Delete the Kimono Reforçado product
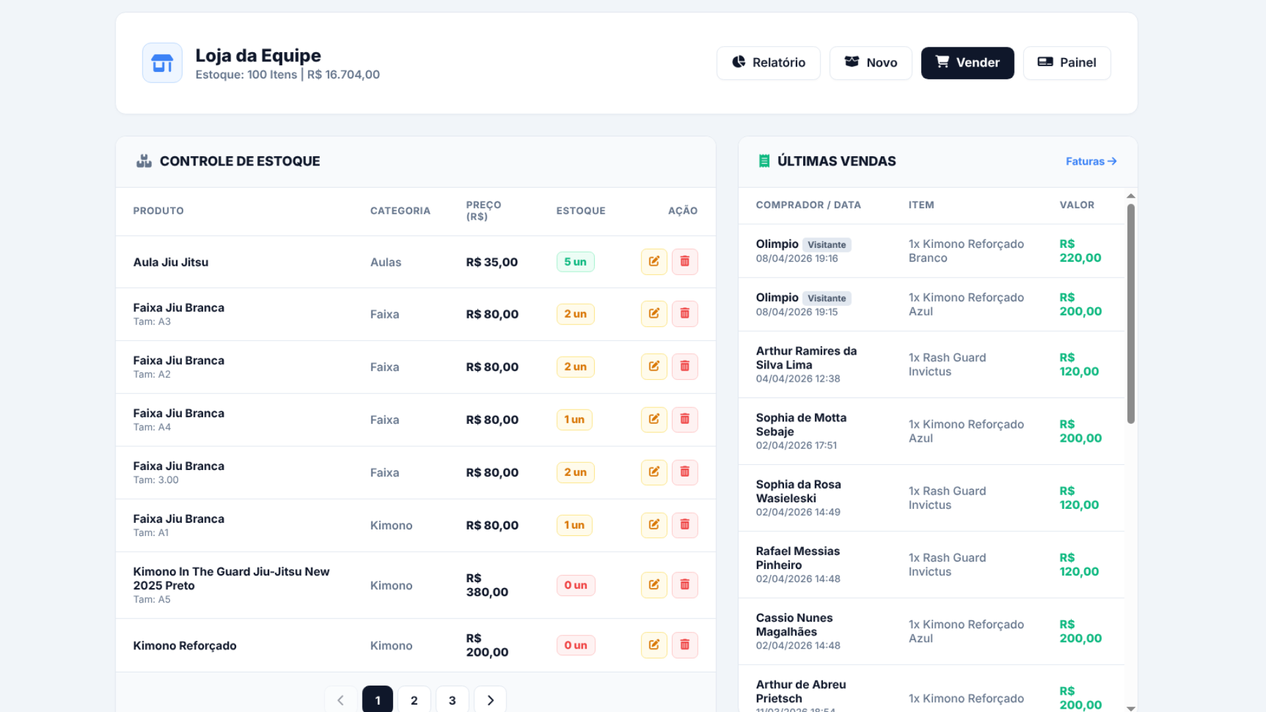The height and width of the screenshot is (712, 1266). tap(685, 645)
